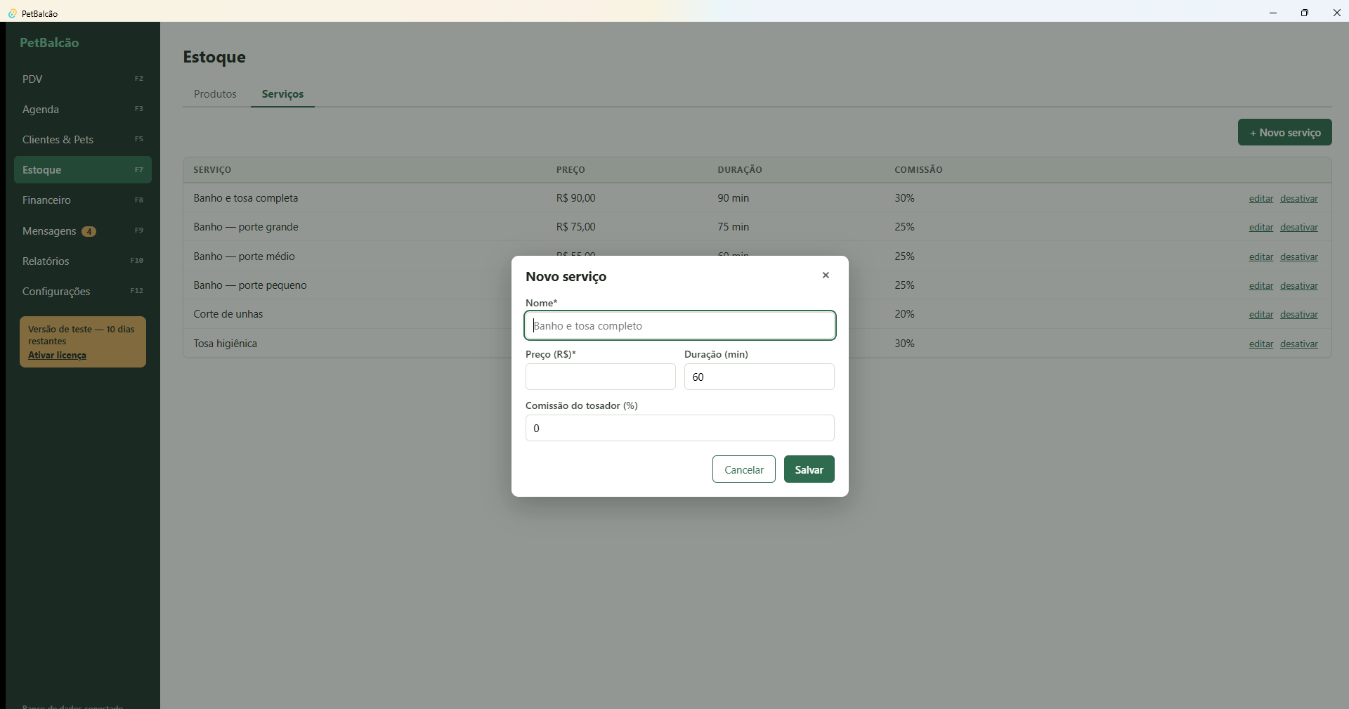Open the Relatórios section
Screen dimensions: 1349x709
pyautogui.click(x=83, y=261)
